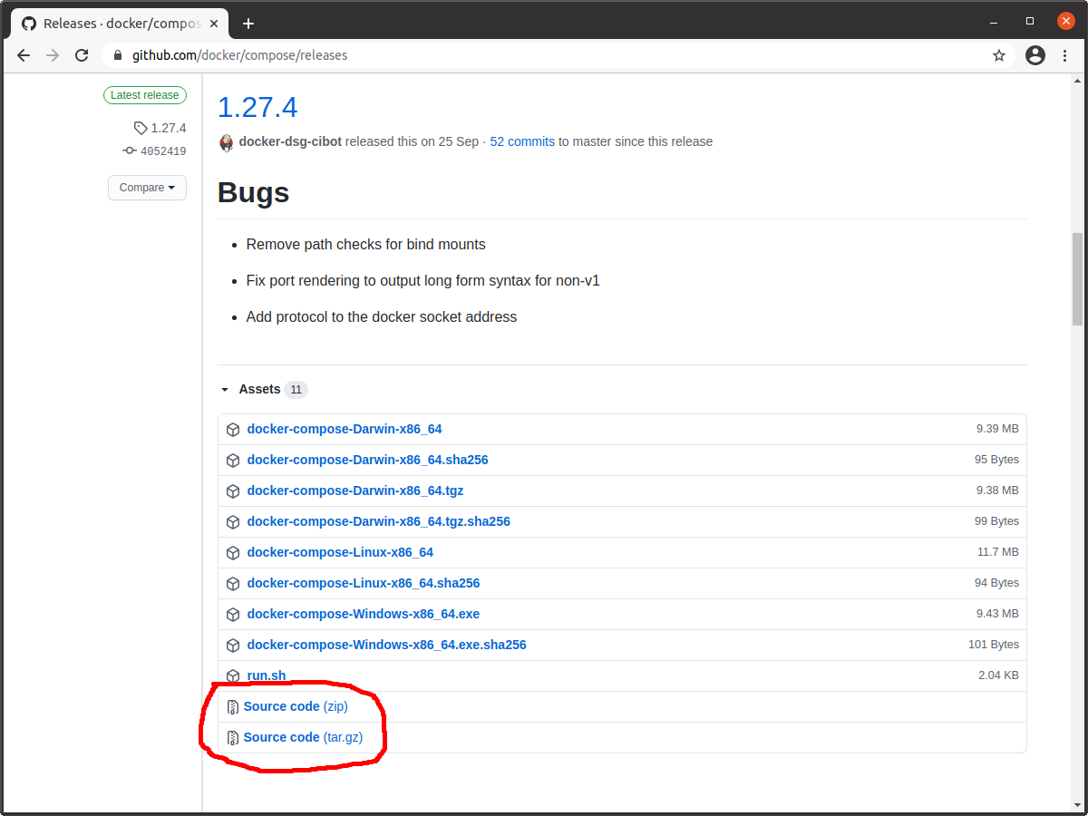Click the padlock site security icon
1088x816 pixels.
pos(117,55)
